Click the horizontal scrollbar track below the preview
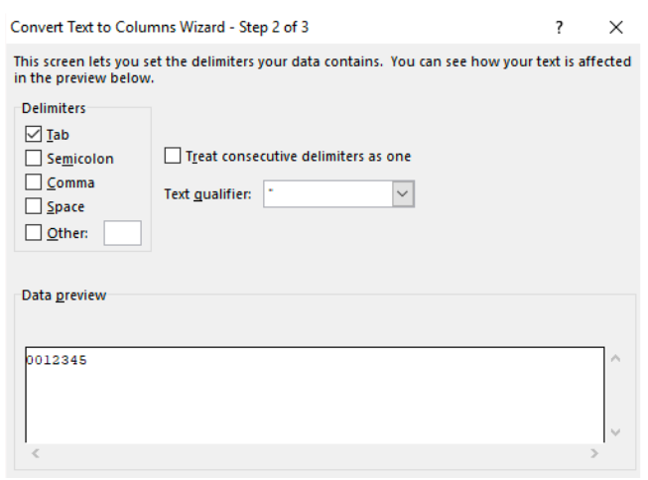This screenshot has width=648, height=480. tap(315, 453)
